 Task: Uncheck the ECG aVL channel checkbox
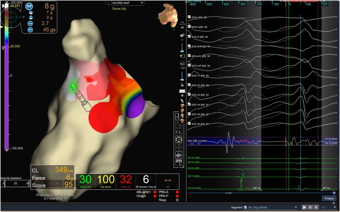point(189,55)
